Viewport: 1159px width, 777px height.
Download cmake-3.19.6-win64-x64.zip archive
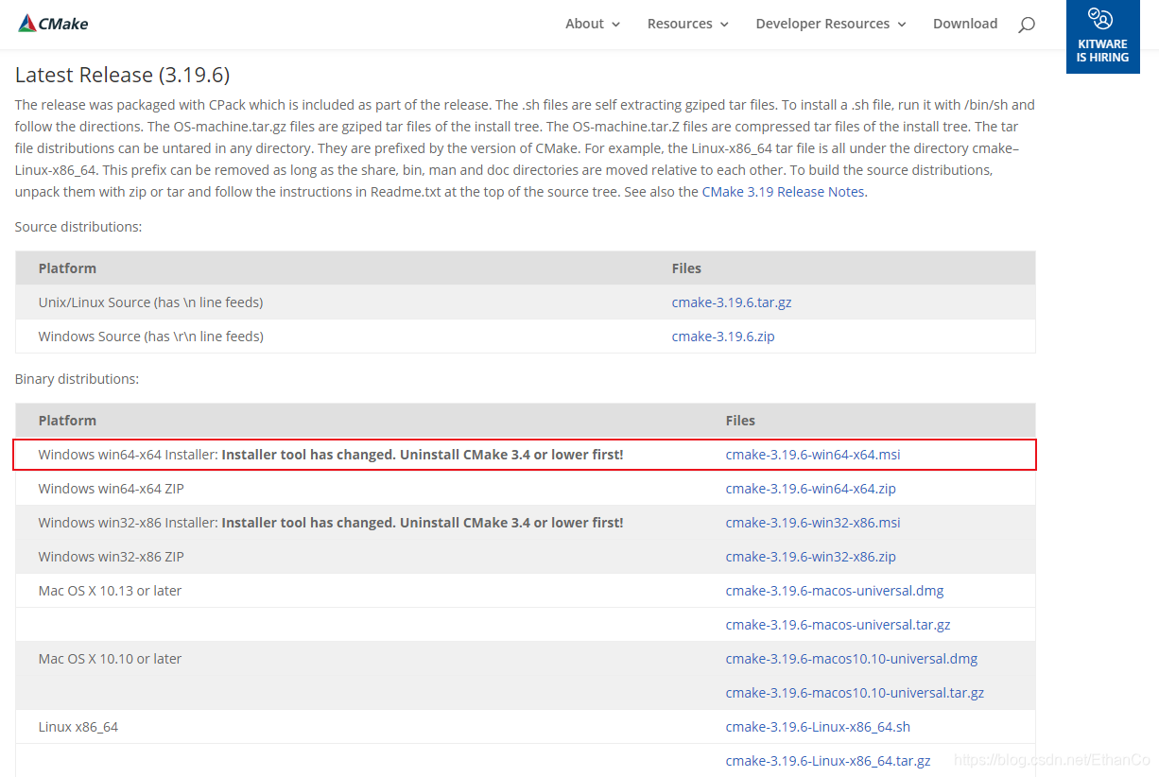(x=811, y=489)
